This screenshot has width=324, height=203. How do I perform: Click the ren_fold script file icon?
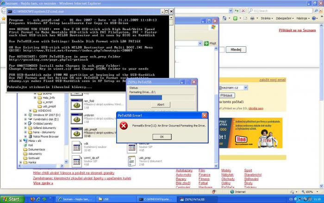[x=76, y=105]
